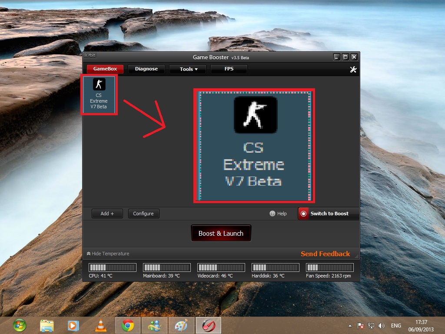This screenshot has height=334, width=445.
Task: Click the Fan Speed: 2163 rpm reading
Action: [329, 276]
